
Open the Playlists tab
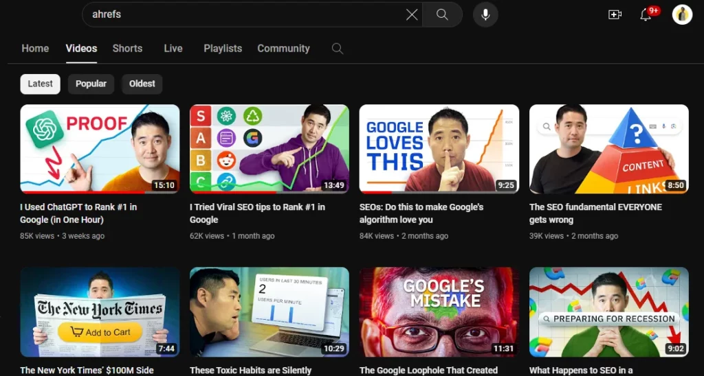pos(223,49)
